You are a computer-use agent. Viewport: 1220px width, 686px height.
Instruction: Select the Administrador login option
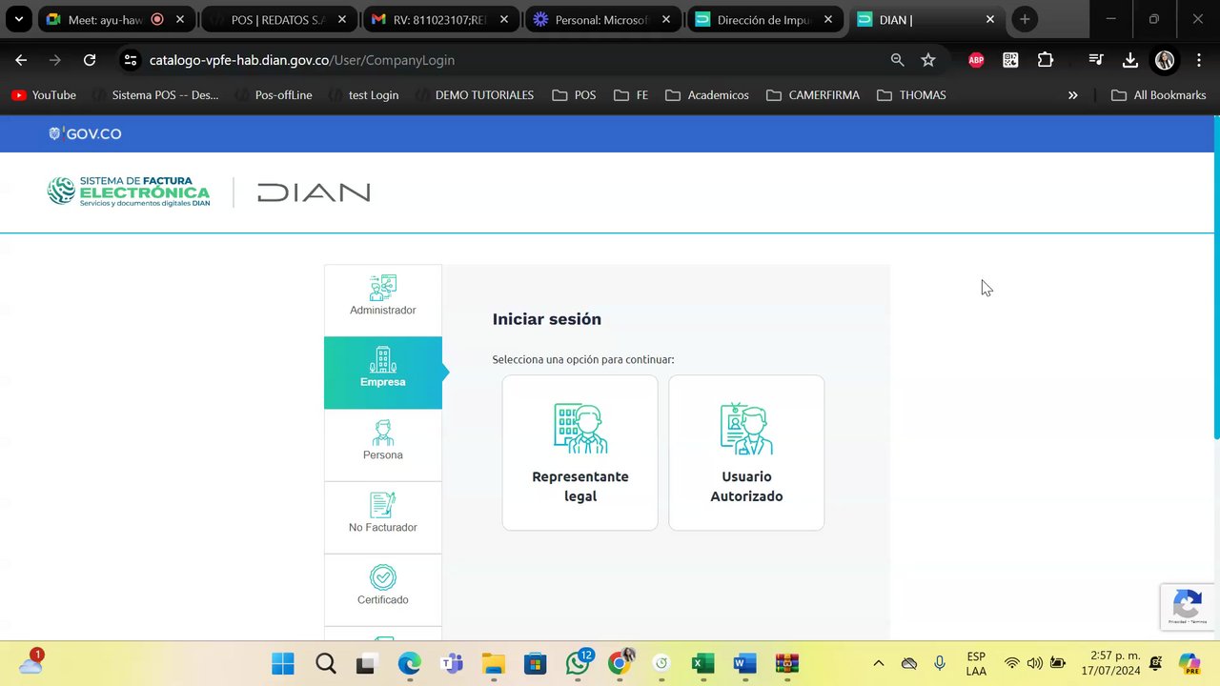(382, 300)
